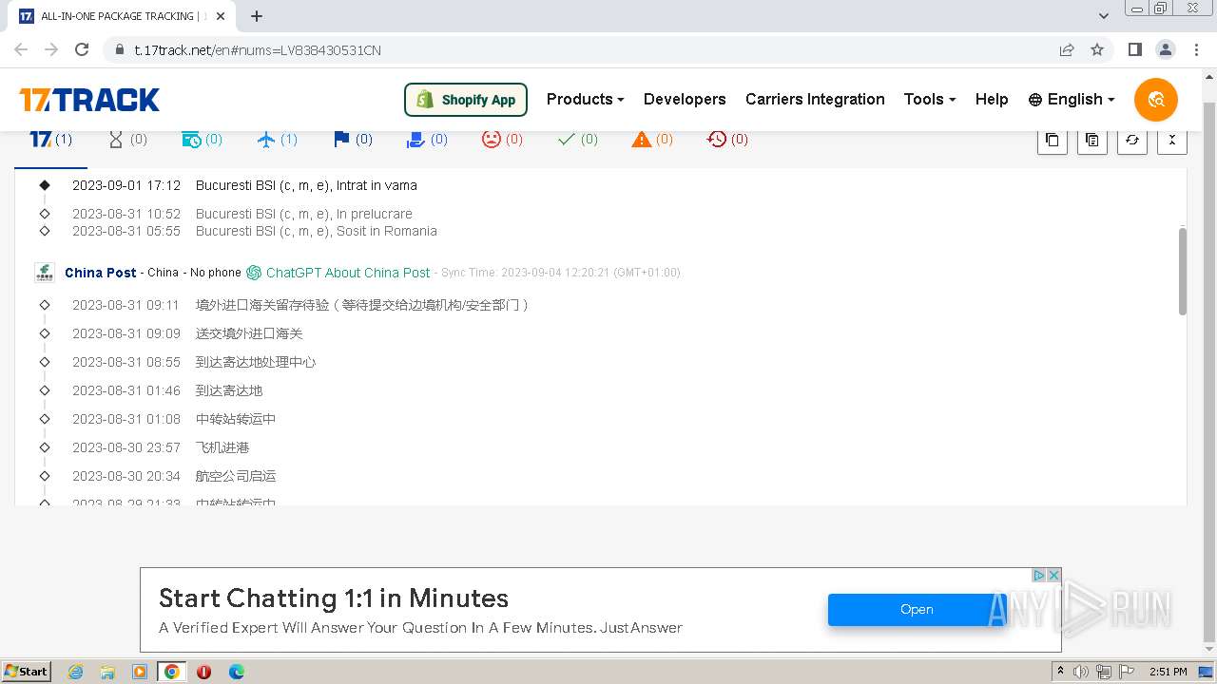Click the collapse results icon

click(x=1171, y=140)
